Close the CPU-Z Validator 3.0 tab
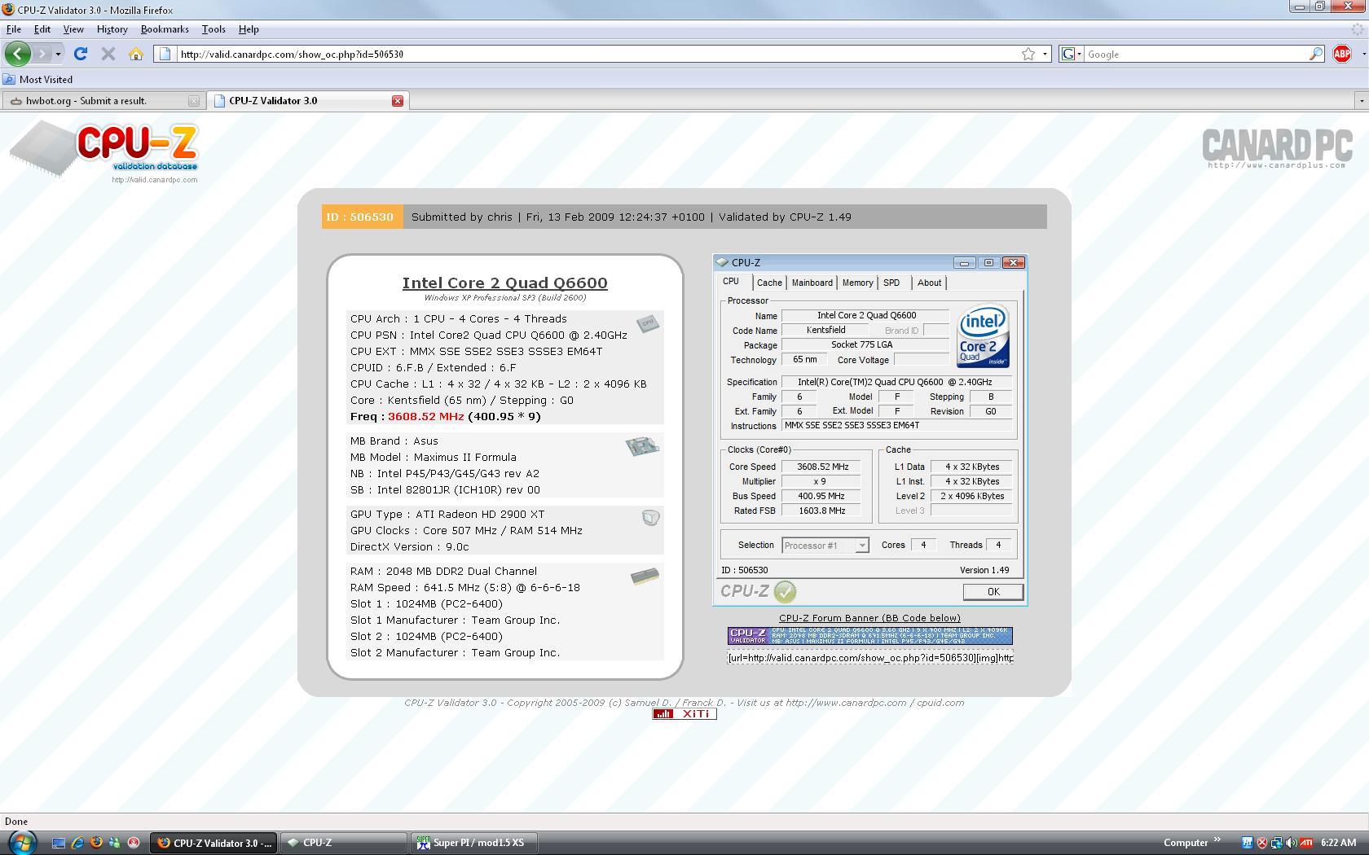1369x855 pixels. (x=398, y=101)
